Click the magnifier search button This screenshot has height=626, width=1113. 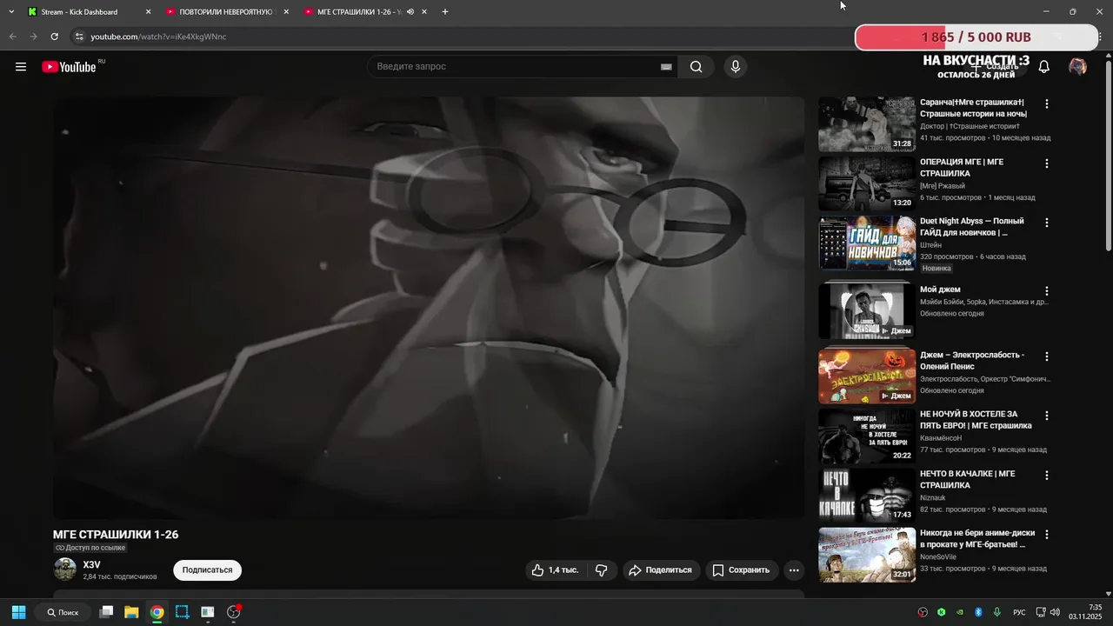[696, 67]
